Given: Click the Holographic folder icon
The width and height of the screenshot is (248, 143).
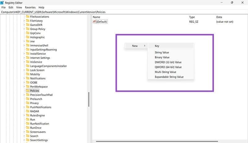Looking at the screenshot, I should (x=28, y=37).
